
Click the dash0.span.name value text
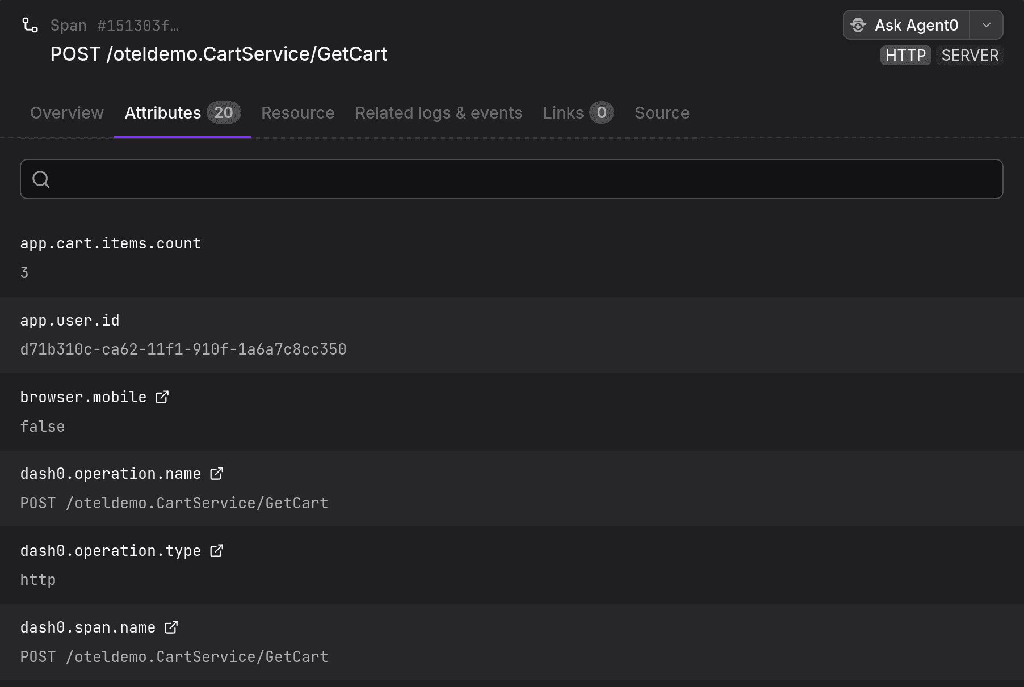[x=174, y=657]
